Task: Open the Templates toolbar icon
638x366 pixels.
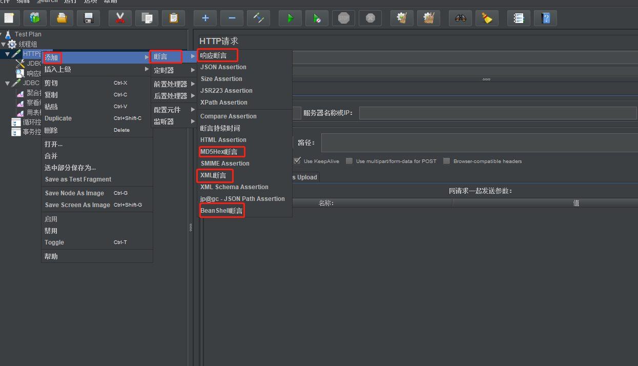Action: pyautogui.click(x=35, y=18)
